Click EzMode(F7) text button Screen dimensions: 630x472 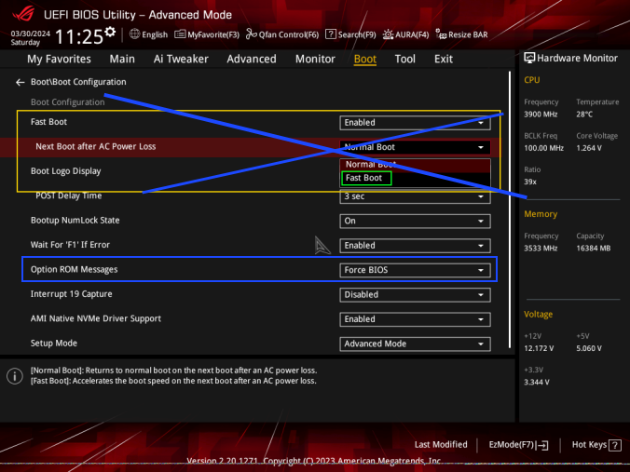(x=511, y=445)
